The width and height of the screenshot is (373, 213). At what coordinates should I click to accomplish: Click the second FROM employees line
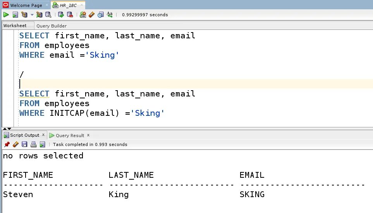[54, 103]
